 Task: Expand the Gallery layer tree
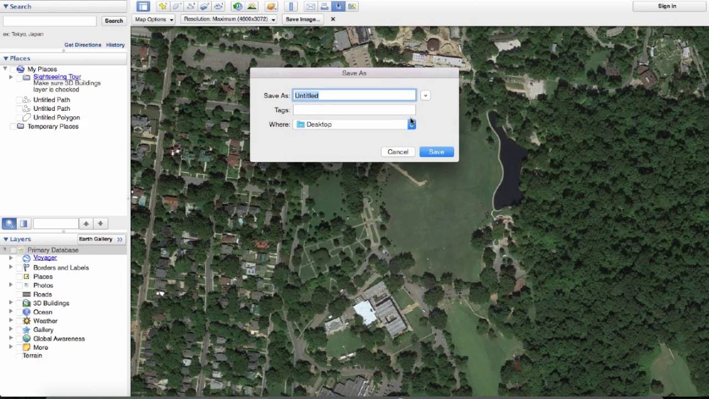click(x=11, y=330)
